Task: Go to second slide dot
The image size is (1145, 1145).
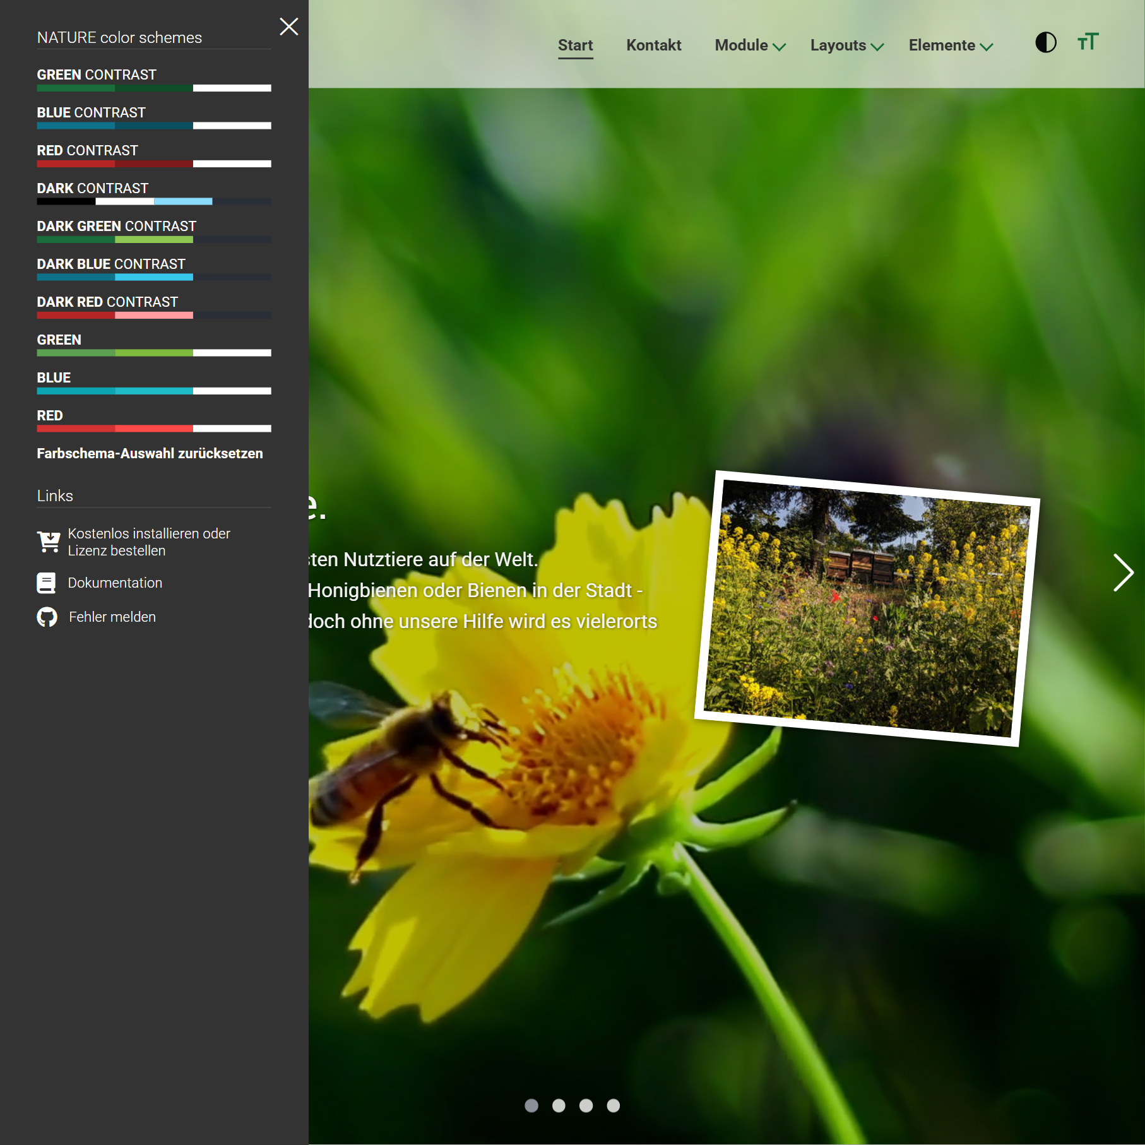Action: click(559, 1105)
